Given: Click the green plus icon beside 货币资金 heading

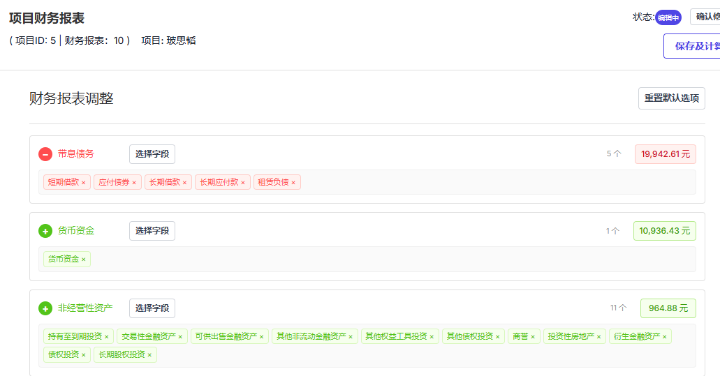Looking at the screenshot, I should pyautogui.click(x=45, y=231).
